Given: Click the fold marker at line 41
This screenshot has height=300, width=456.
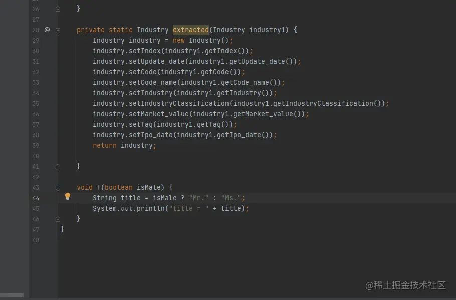Looking at the screenshot, I should (x=57, y=166).
